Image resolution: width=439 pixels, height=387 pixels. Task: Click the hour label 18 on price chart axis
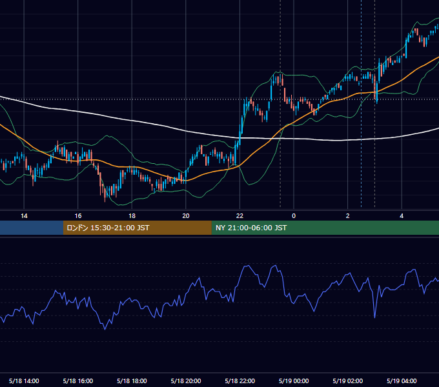[132, 216]
